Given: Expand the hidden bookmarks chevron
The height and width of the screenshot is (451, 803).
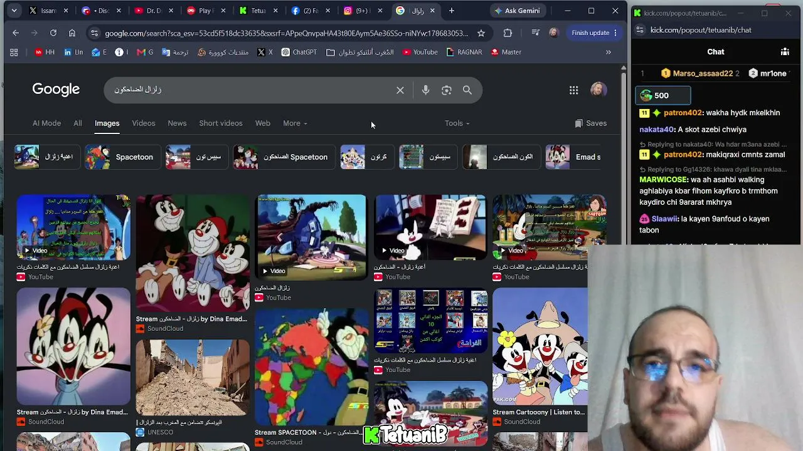Looking at the screenshot, I should (608, 52).
